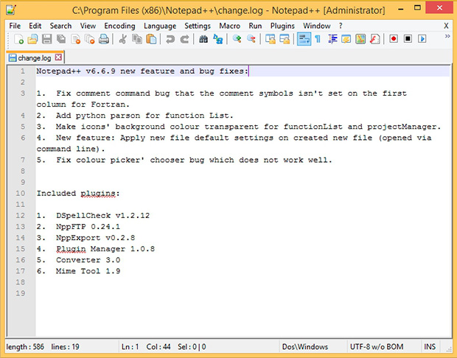Click the New file toolbar icon
Screen dimensions: 457x358
pyautogui.click(x=19, y=39)
